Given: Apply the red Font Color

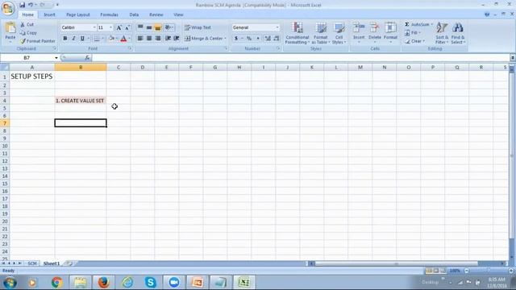Looking at the screenshot, I should pos(123,39).
